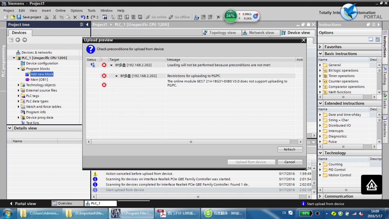Screen dimensions: 389x219
Task: Go forward in project tree navigation
Action: click(25, 40)
